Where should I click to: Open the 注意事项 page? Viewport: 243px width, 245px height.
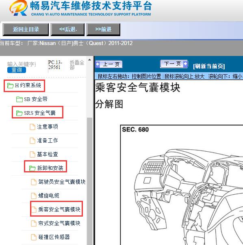point(48,127)
